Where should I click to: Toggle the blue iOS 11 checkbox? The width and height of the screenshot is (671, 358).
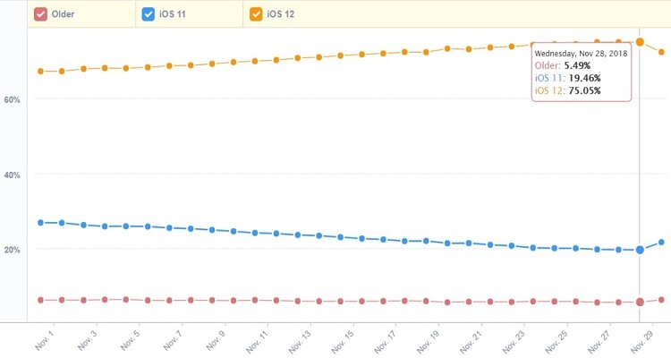click(149, 14)
